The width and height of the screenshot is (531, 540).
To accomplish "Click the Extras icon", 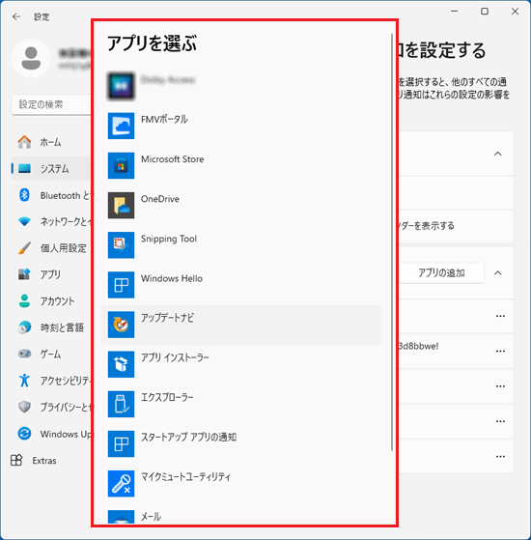I will click(16, 460).
